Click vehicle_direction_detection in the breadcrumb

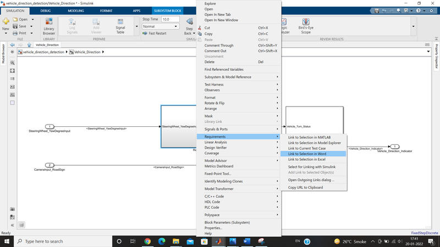click(x=43, y=52)
